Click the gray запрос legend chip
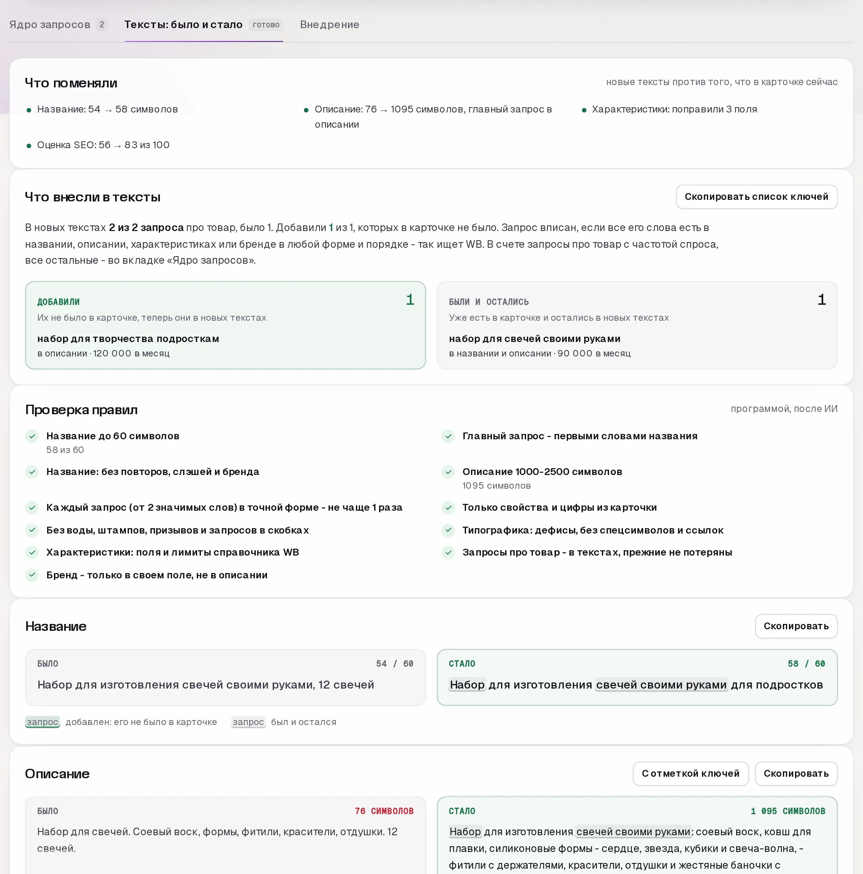Viewport: 863px width, 874px height. (248, 722)
